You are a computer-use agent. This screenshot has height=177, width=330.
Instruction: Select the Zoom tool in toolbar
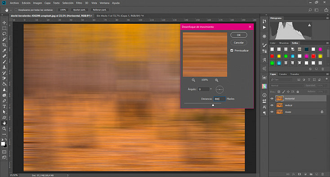click(x=4, y=128)
